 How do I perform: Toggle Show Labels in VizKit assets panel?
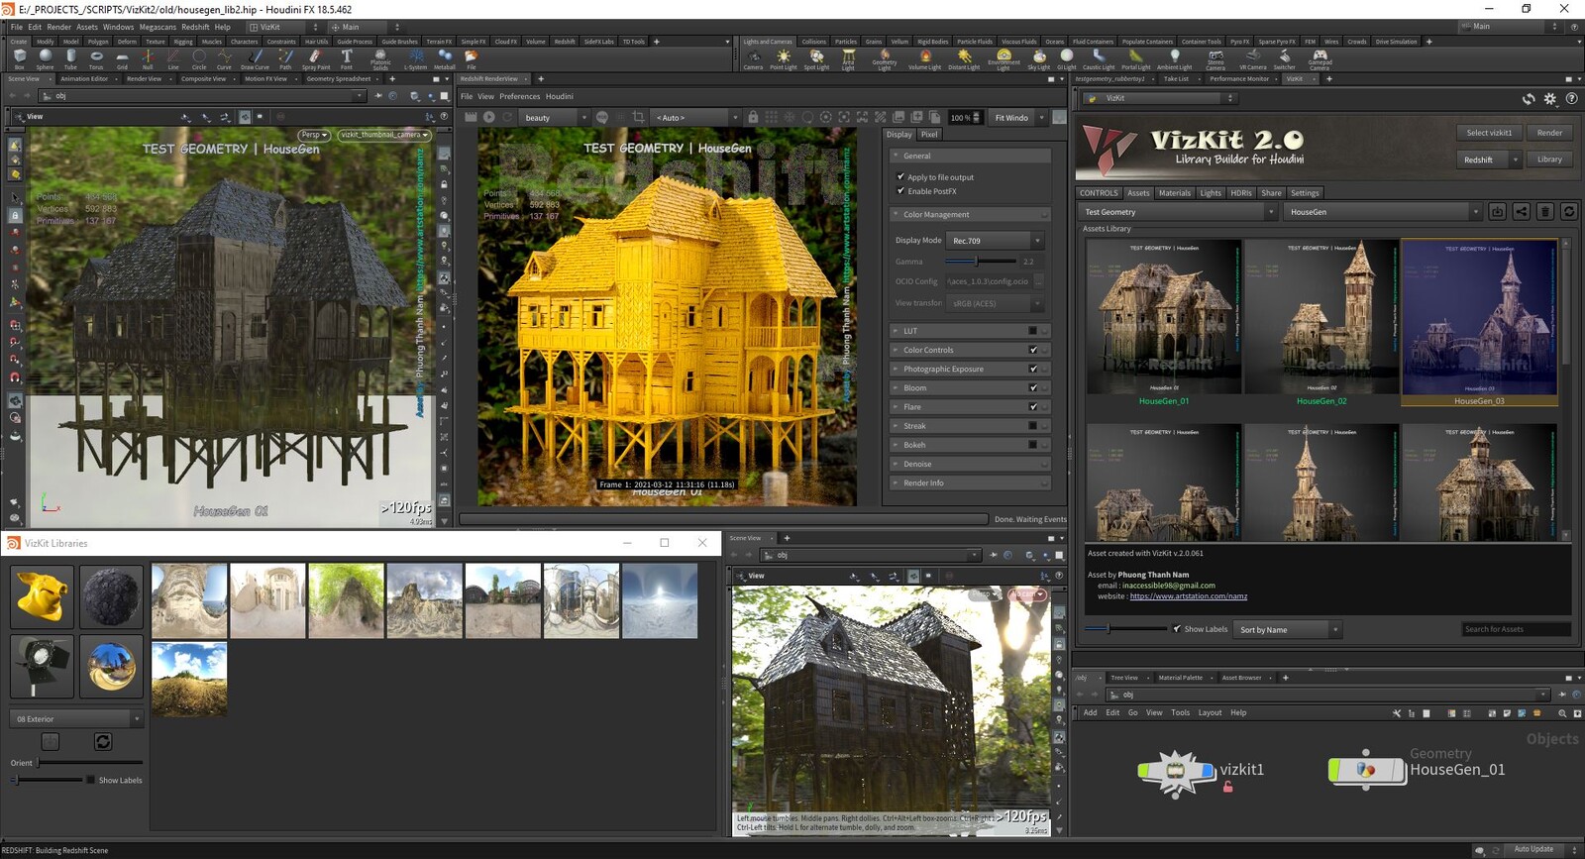pos(1176,629)
